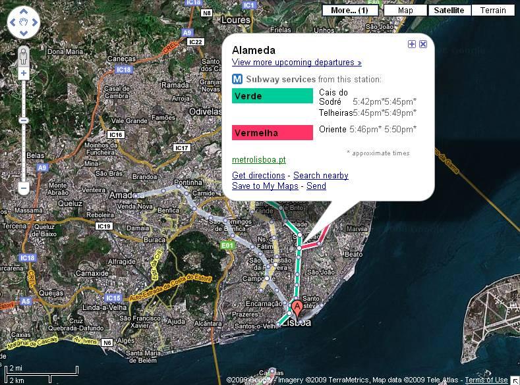Viewport: 520px width, 385px height.
Task: Click the Loures map label
Action: [x=236, y=20]
